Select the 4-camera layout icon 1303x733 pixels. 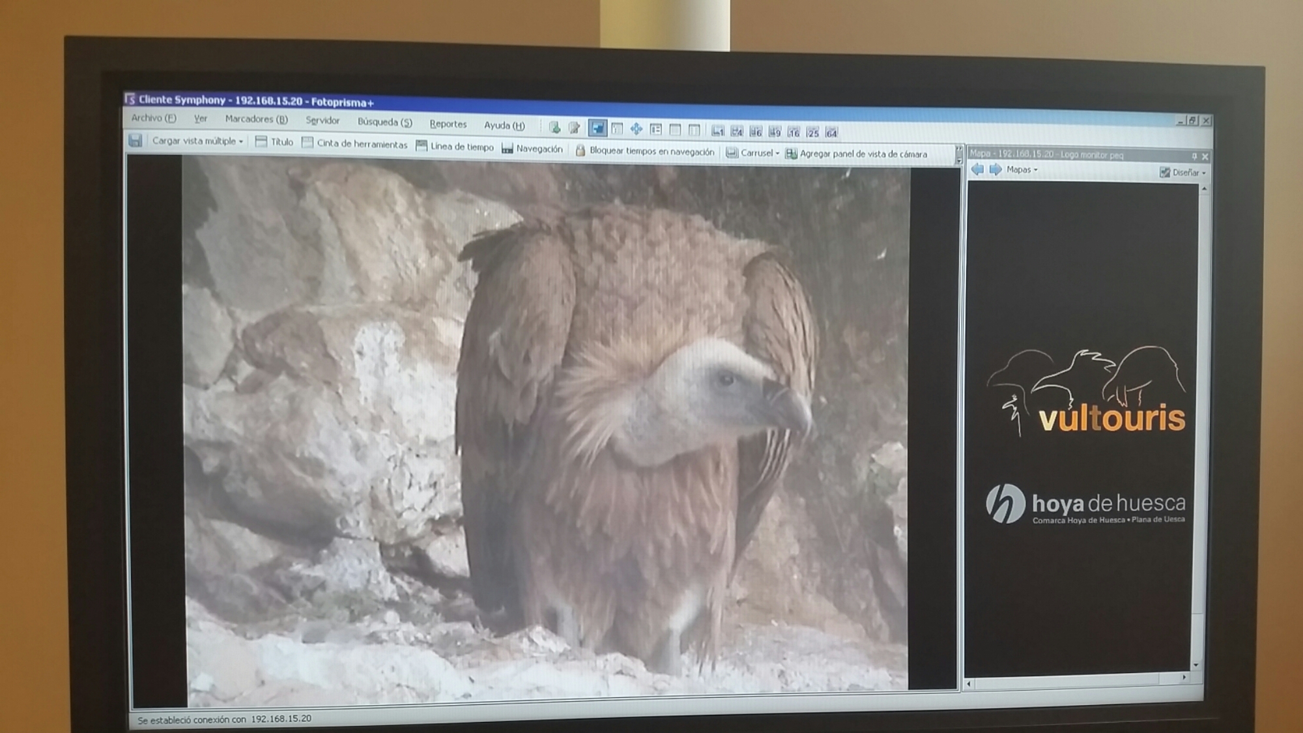pyautogui.click(x=737, y=132)
